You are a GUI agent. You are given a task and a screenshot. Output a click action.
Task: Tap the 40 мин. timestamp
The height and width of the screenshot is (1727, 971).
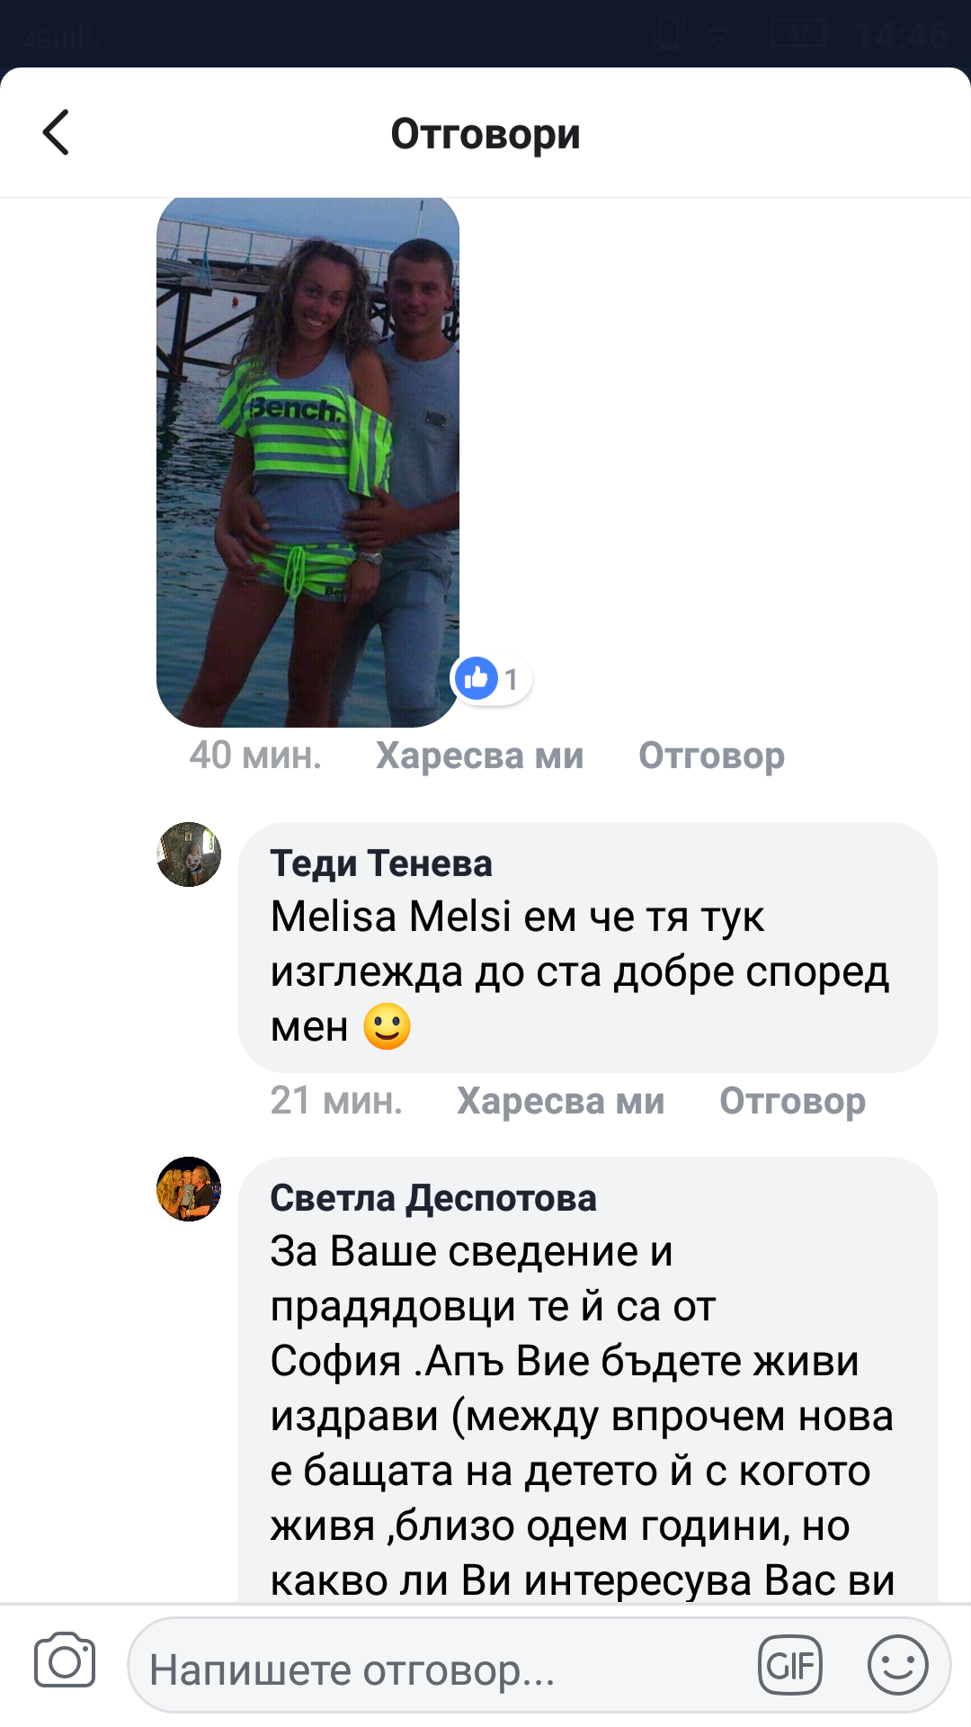[255, 756]
